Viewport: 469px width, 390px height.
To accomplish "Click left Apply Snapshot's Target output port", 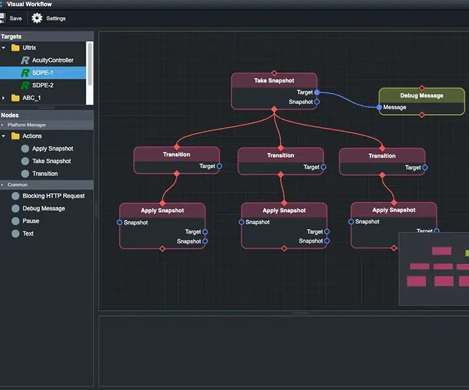I will pyautogui.click(x=205, y=232).
